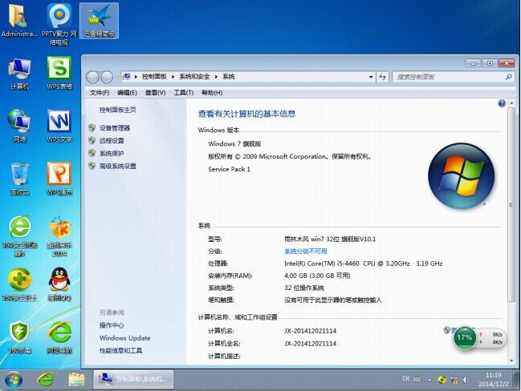Launch WPS文字 writer icon
Viewport: 521px width, 391px height.
click(59, 126)
